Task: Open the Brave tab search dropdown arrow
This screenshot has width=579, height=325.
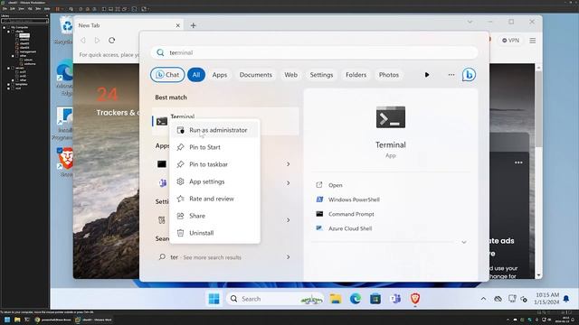Action: (470, 22)
